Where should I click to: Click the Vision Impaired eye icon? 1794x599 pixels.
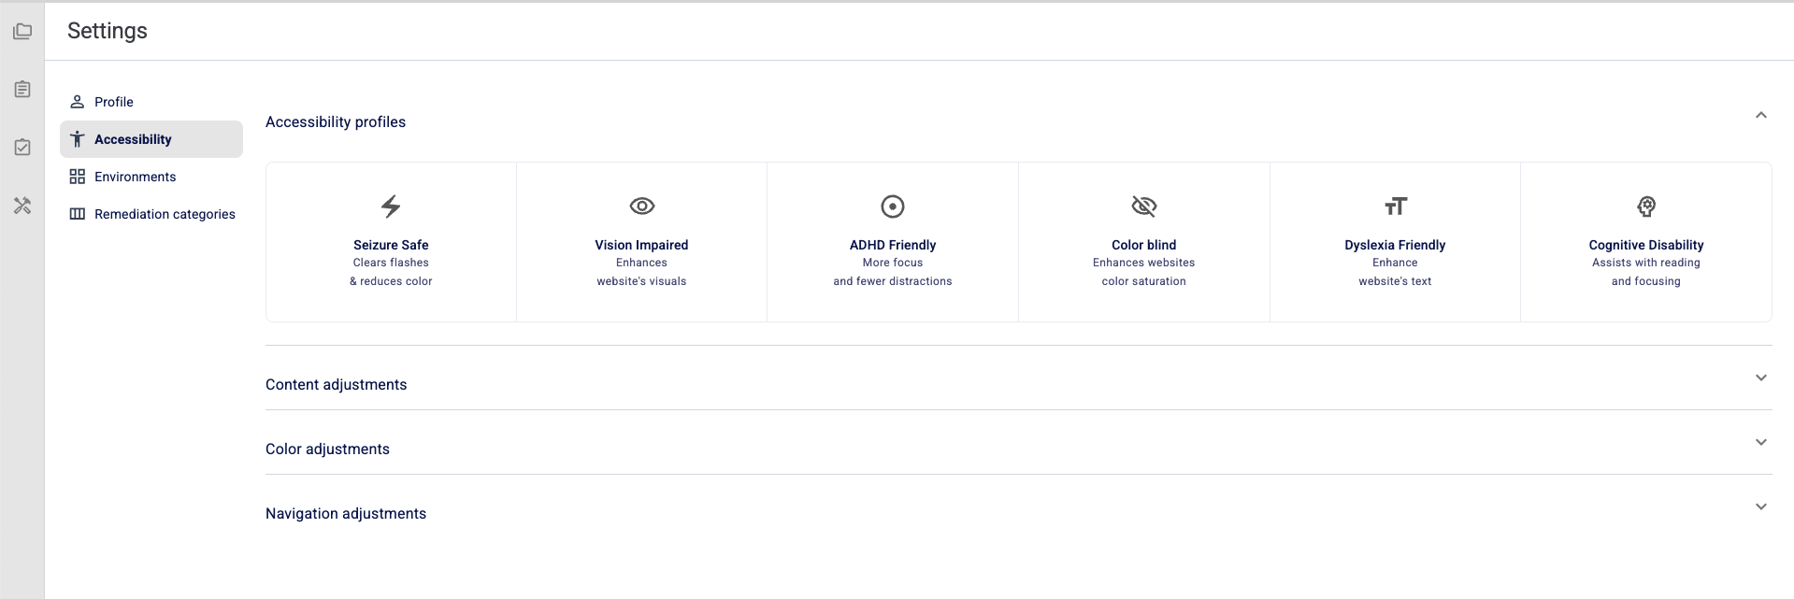[x=642, y=206]
